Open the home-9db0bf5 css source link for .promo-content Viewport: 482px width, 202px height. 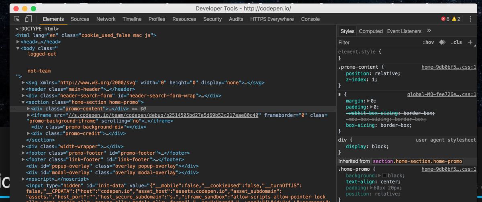(449, 67)
